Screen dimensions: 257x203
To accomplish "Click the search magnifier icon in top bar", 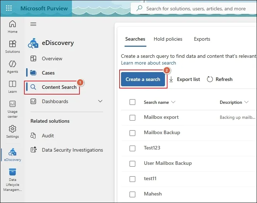I will 139,8.
